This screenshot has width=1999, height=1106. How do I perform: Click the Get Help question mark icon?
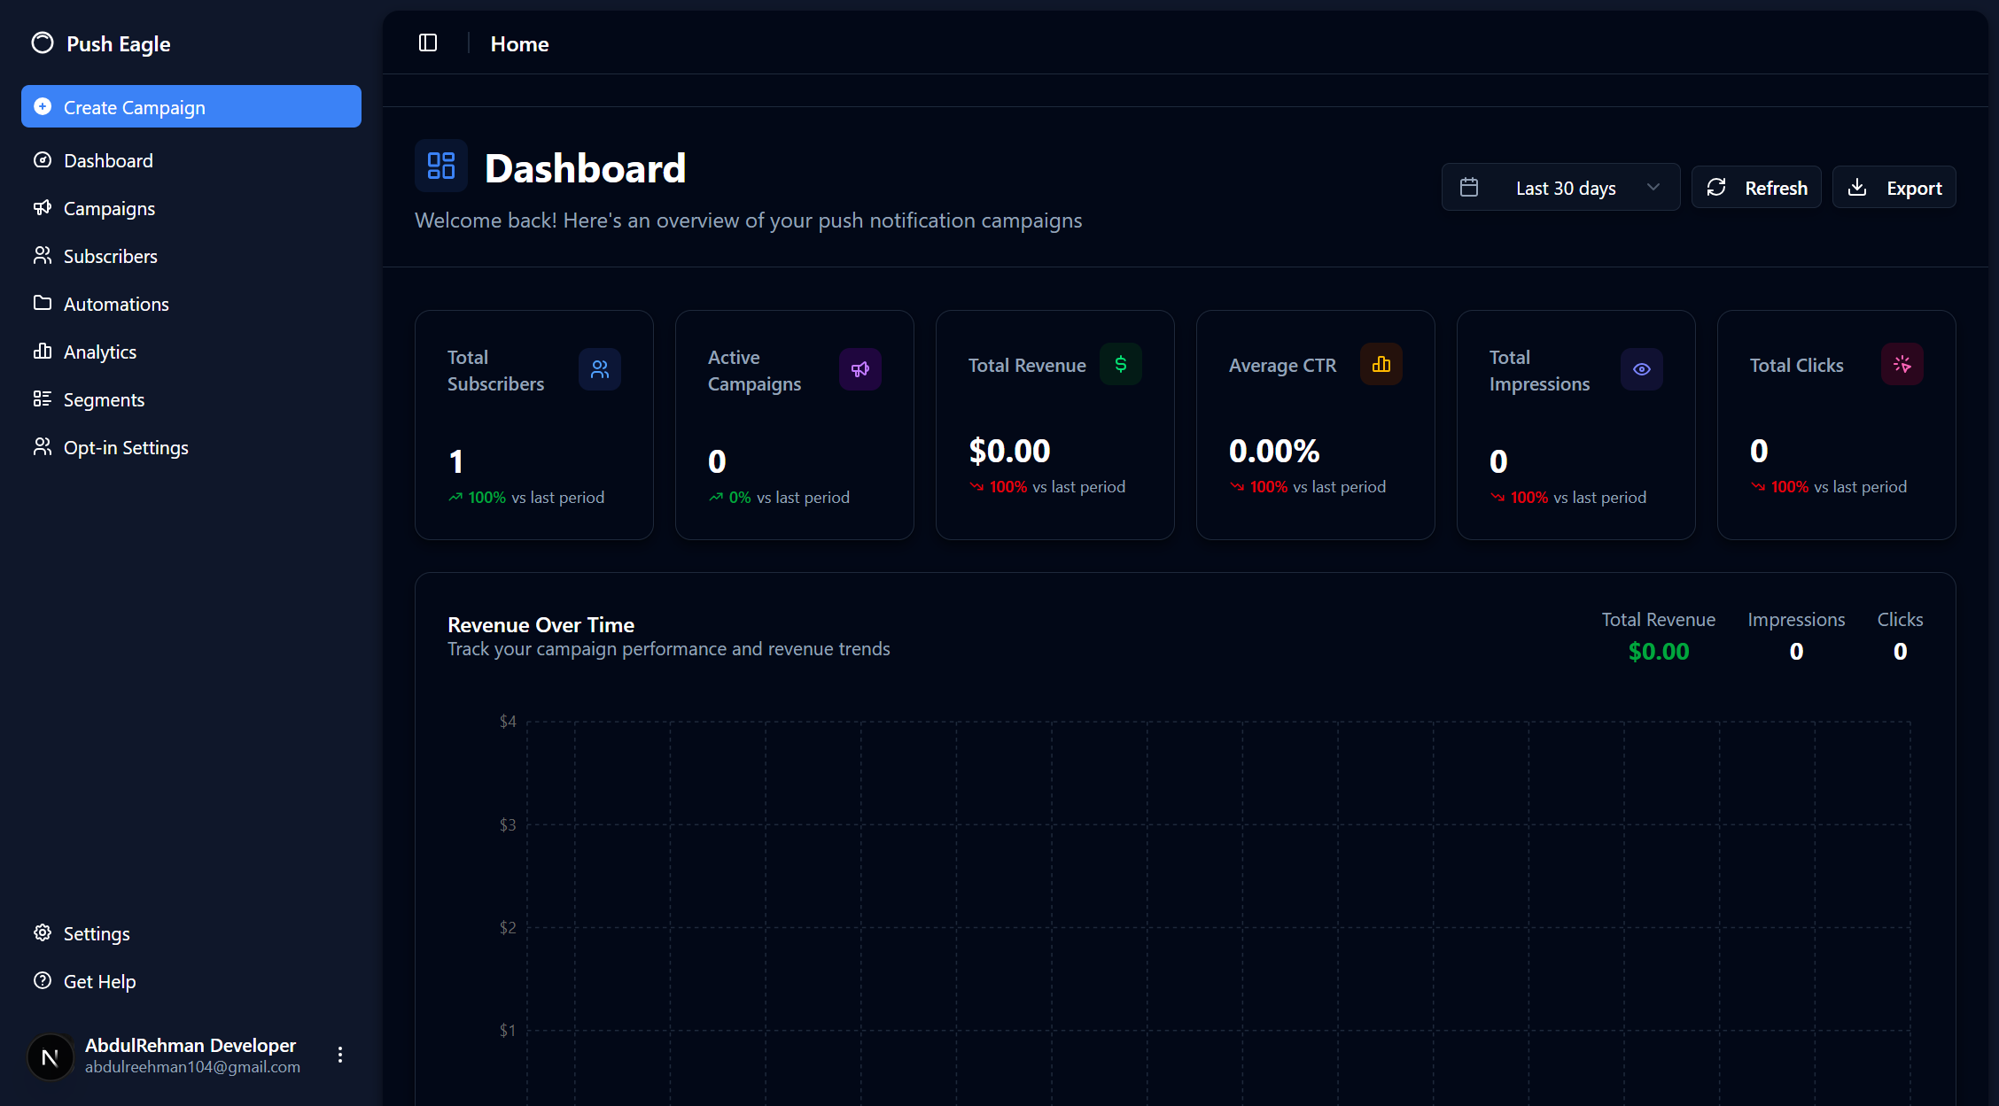43,980
